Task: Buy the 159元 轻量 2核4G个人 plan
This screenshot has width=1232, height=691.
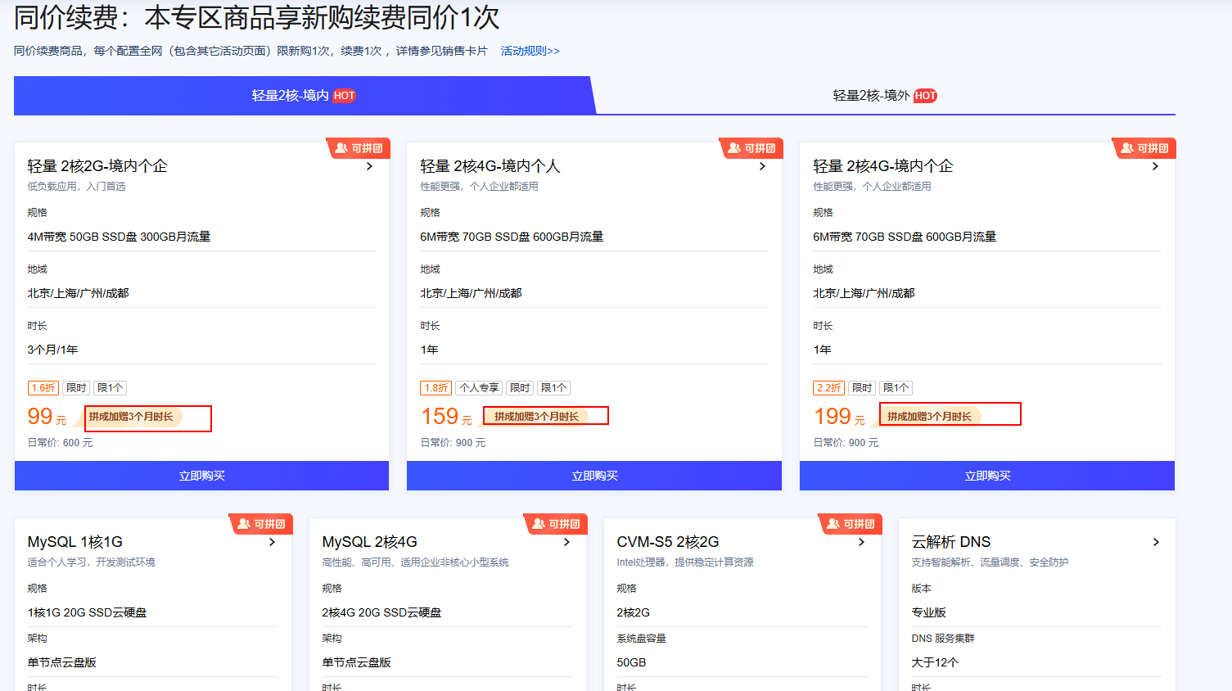Action: (x=594, y=476)
